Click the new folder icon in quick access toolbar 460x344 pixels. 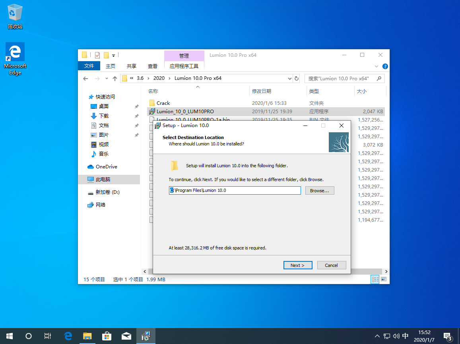point(106,55)
